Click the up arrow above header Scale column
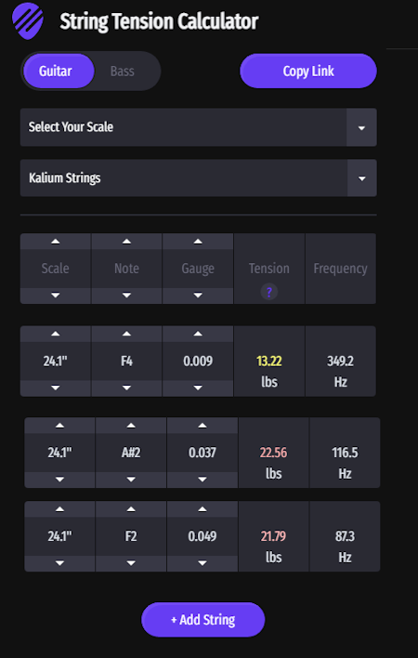 (56, 242)
